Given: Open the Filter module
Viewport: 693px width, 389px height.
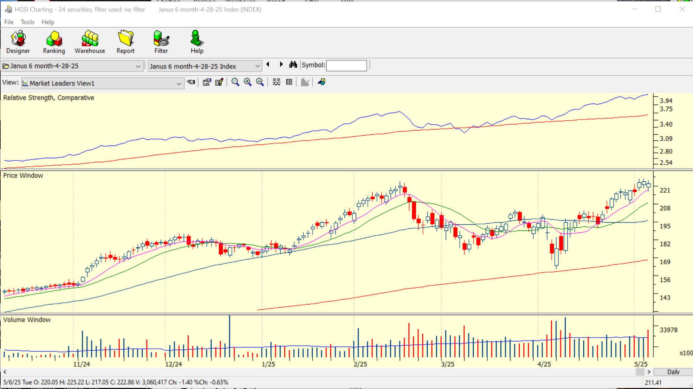Looking at the screenshot, I should click(161, 42).
